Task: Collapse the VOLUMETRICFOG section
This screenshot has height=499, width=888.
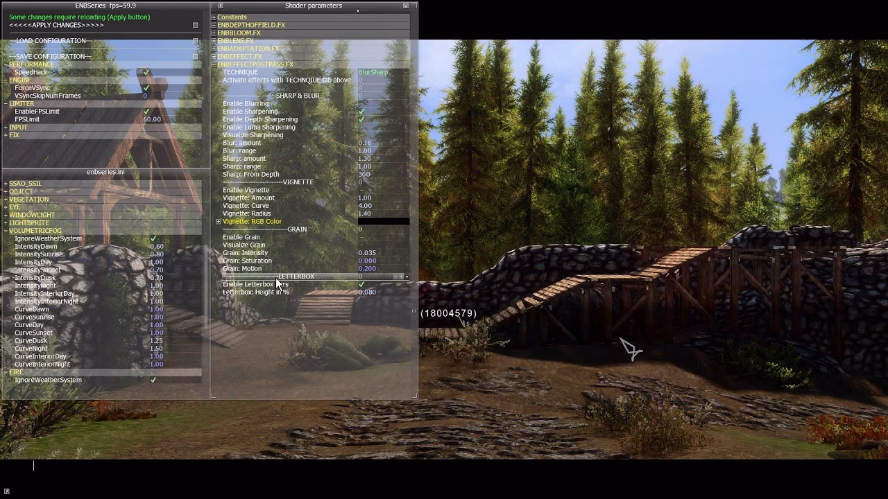Action: point(6,231)
